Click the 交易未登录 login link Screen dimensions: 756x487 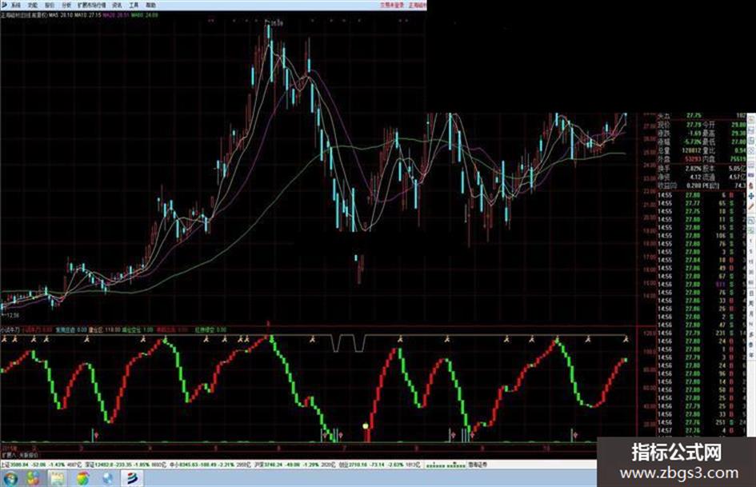tap(391, 6)
